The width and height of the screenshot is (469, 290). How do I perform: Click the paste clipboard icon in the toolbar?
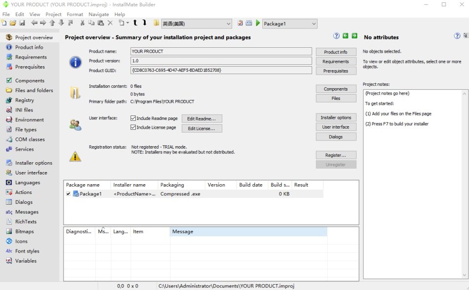(101, 23)
